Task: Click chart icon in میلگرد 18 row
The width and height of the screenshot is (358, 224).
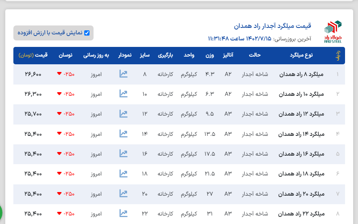Action: (124, 173)
